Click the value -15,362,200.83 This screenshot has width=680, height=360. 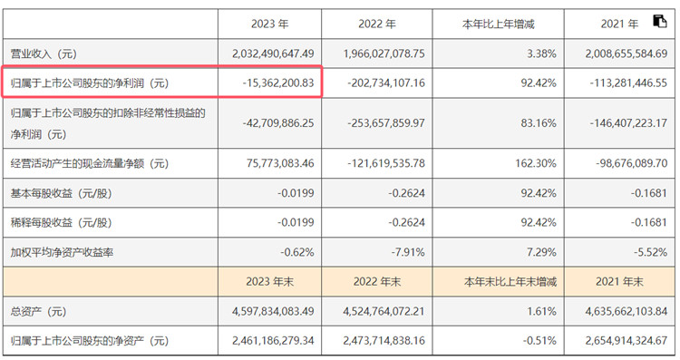(x=278, y=83)
